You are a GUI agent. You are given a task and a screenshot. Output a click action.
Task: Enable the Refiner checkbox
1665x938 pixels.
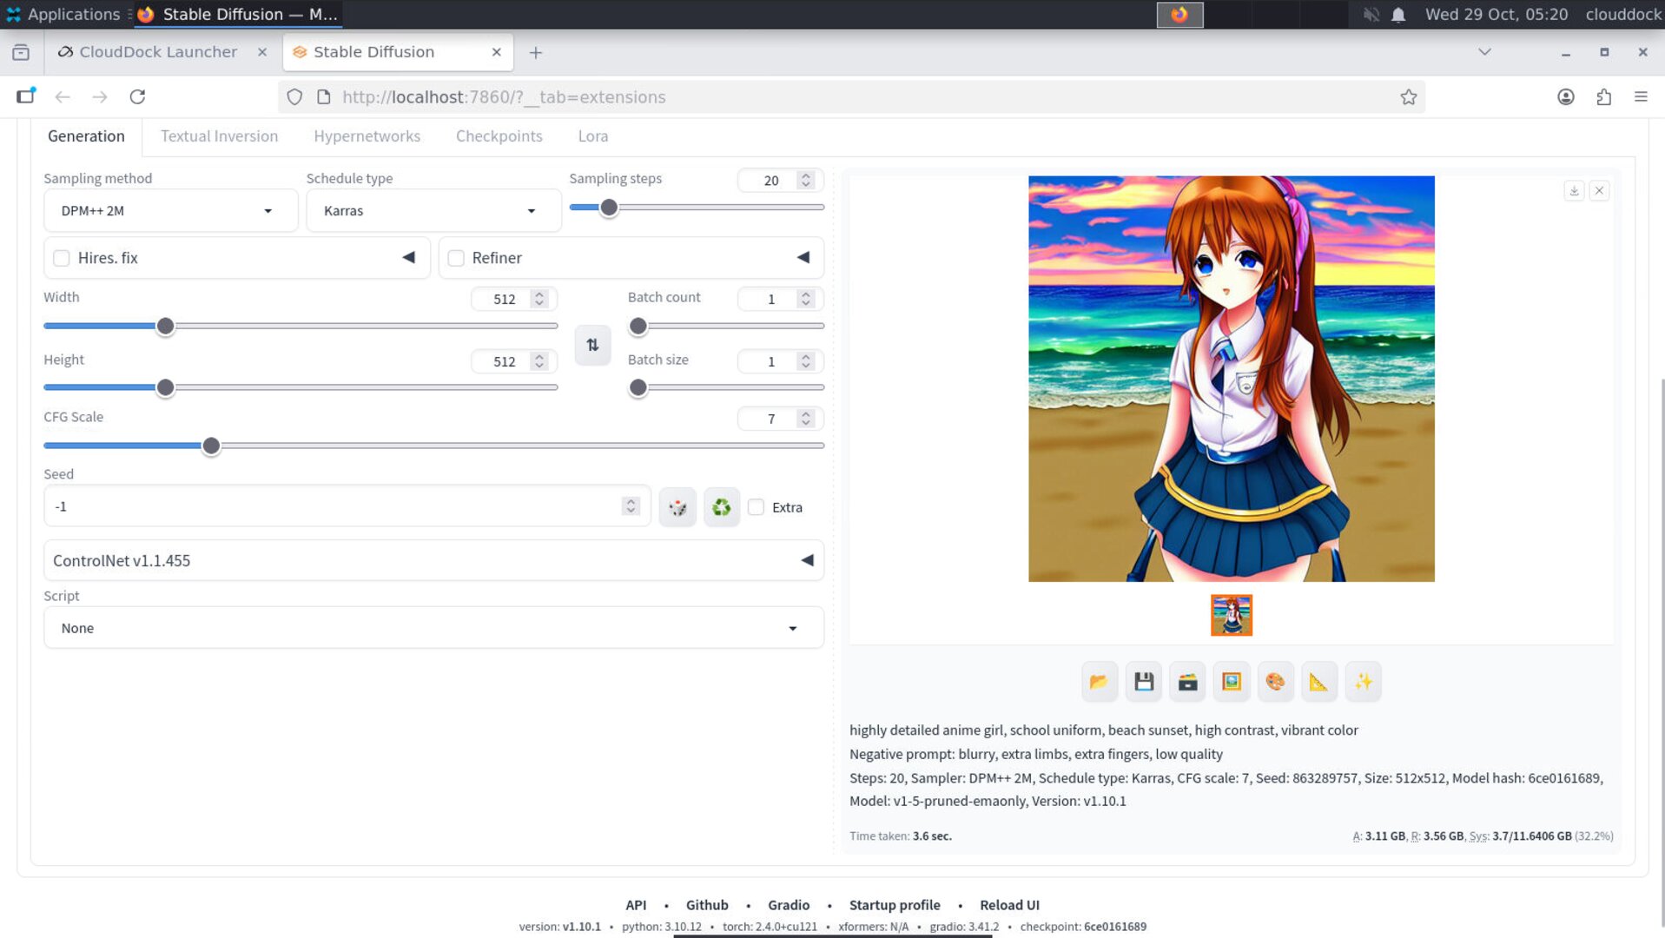tap(456, 257)
